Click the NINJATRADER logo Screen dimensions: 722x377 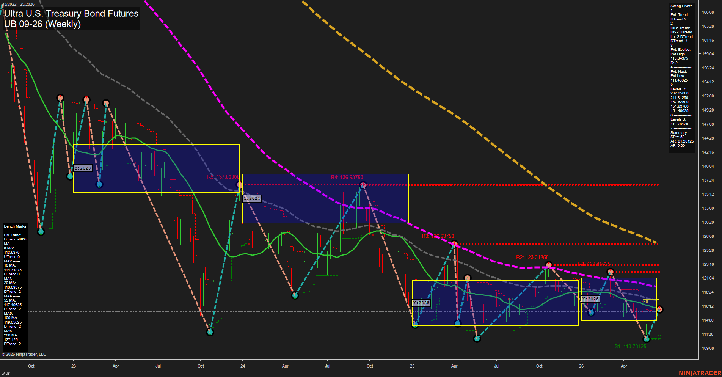(700, 373)
